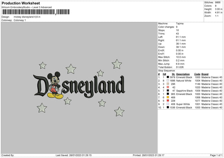Click the barcode under the worksheet title
The width and height of the screenshot is (224, 158).
pos(36,12)
